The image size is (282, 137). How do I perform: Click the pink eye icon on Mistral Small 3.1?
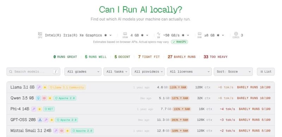[61, 131]
